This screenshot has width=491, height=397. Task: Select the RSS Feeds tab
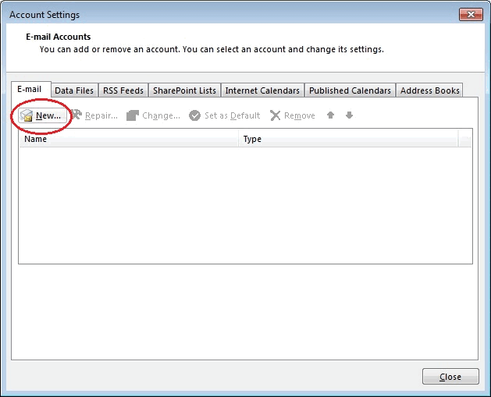coord(123,90)
